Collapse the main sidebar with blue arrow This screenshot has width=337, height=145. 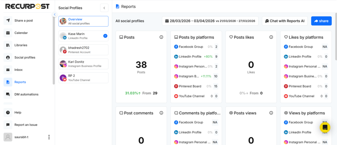pos(55,14)
